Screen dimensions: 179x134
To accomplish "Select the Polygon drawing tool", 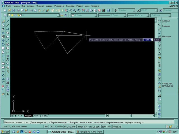I will click(8, 32).
